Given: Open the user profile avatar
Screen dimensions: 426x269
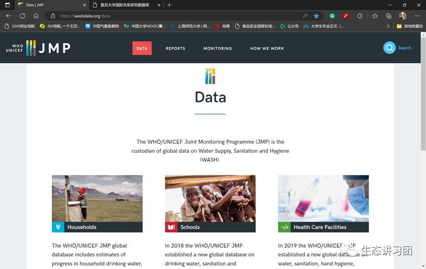Looking at the screenshot, I should coord(403,16).
